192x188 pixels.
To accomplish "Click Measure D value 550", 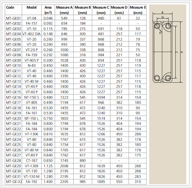I will (119, 182).
